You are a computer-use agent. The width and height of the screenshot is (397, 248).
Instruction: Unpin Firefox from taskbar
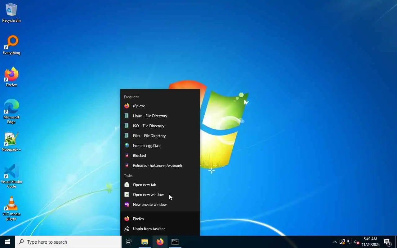160,229
